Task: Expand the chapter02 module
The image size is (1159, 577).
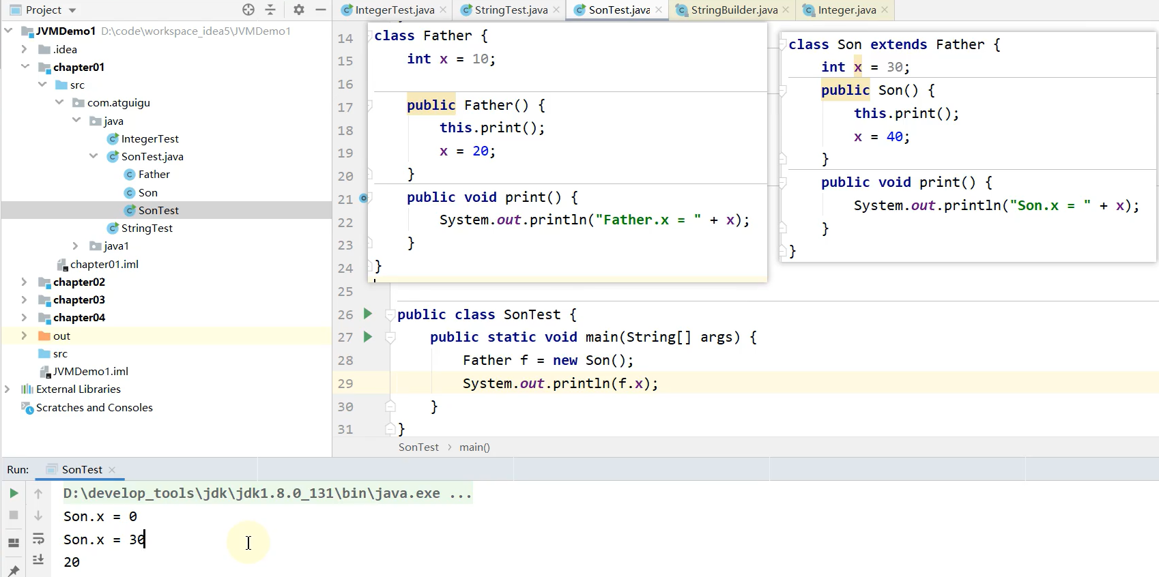Action: (x=25, y=282)
